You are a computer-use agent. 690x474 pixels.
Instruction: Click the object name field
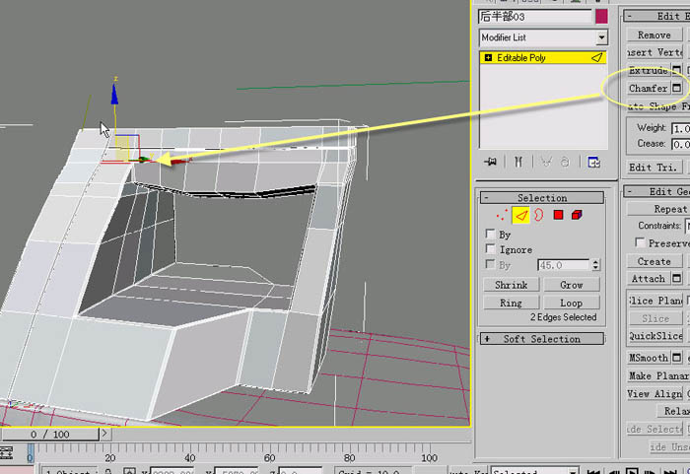(534, 17)
